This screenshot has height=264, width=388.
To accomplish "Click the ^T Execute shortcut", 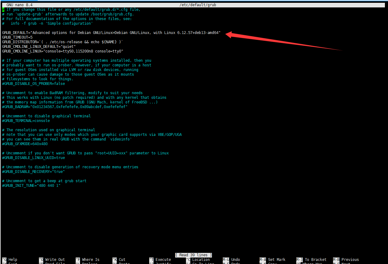I will [x=160, y=260].
